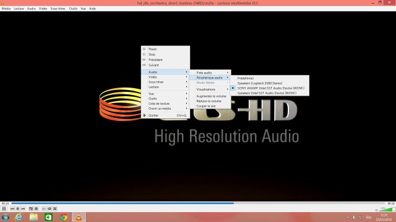The image size is (396, 222).
Task: Seek on the blue playback progress bar
Action: [198, 203]
